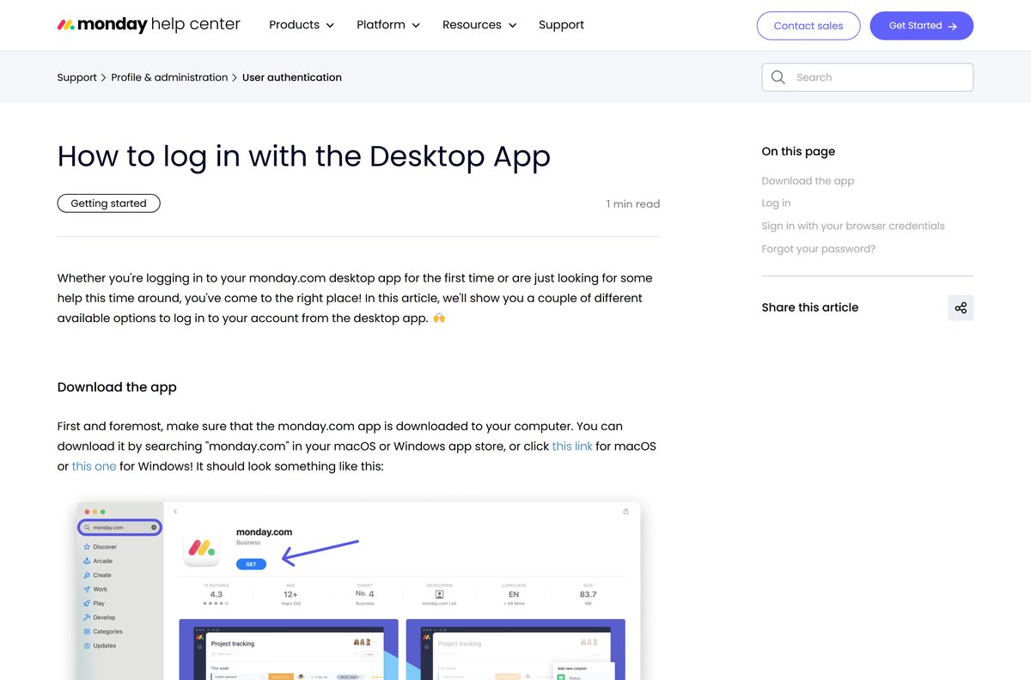Open User authentication breadcrumb

[x=292, y=77]
